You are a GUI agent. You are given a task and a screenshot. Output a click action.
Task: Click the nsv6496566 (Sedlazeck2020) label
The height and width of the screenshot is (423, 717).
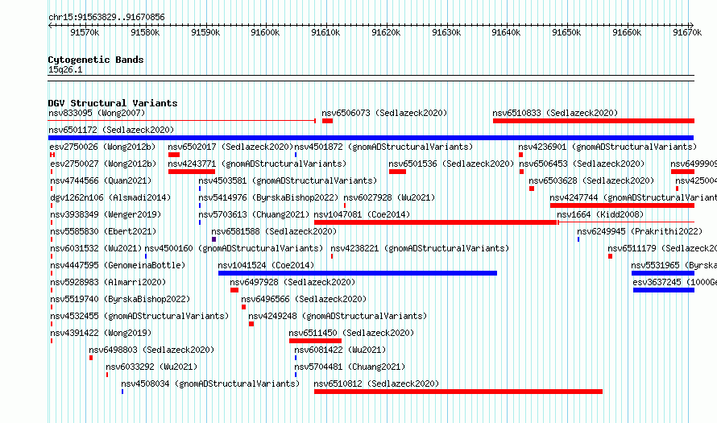pos(304,299)
